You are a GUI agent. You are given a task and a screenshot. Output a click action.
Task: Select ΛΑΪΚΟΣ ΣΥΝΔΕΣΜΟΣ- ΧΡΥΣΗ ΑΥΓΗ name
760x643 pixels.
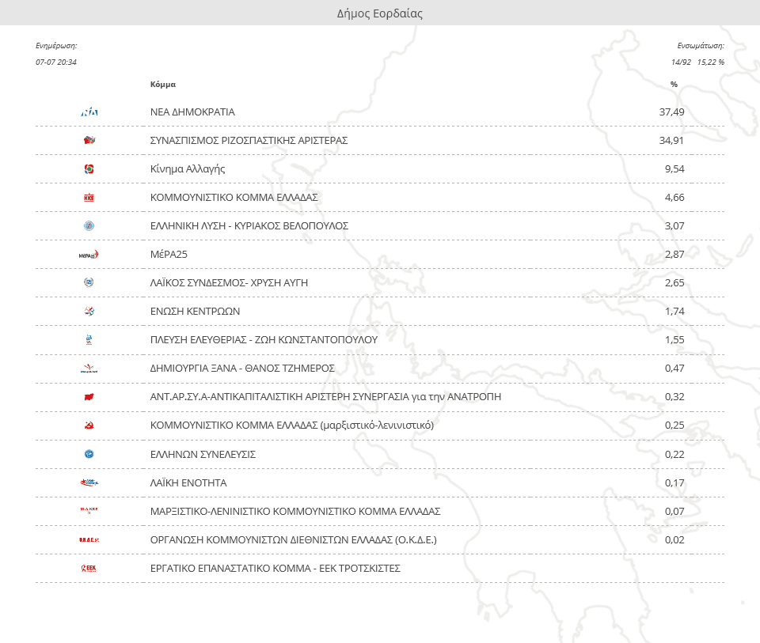(230, 283)
